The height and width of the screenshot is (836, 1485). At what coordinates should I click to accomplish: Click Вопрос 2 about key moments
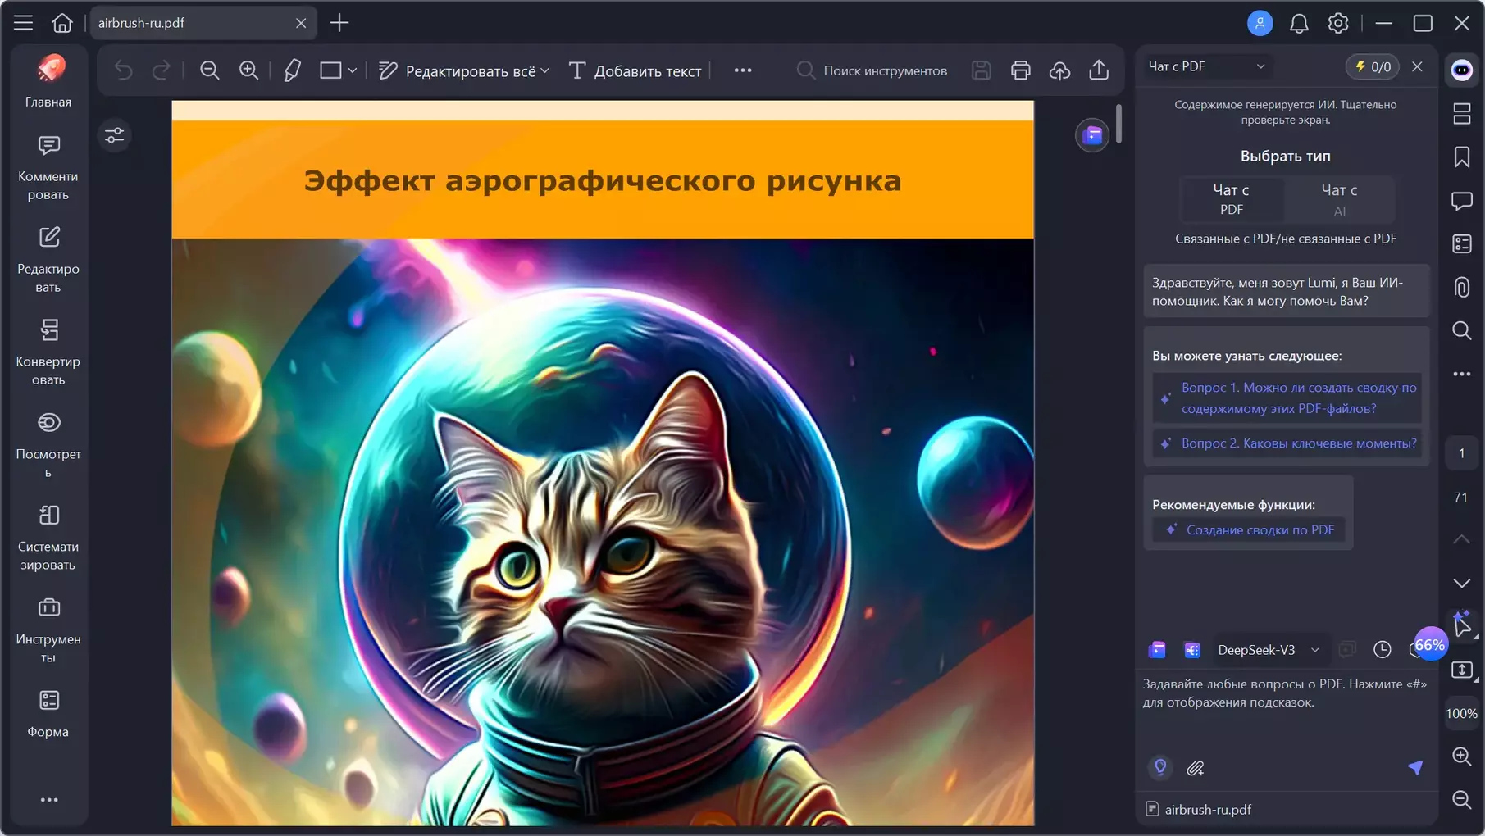pyautogui.click(x=1298, y=443)
